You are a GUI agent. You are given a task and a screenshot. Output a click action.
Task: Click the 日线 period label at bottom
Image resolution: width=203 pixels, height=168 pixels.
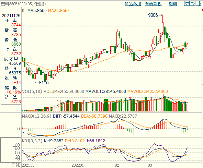click(16, 165)
